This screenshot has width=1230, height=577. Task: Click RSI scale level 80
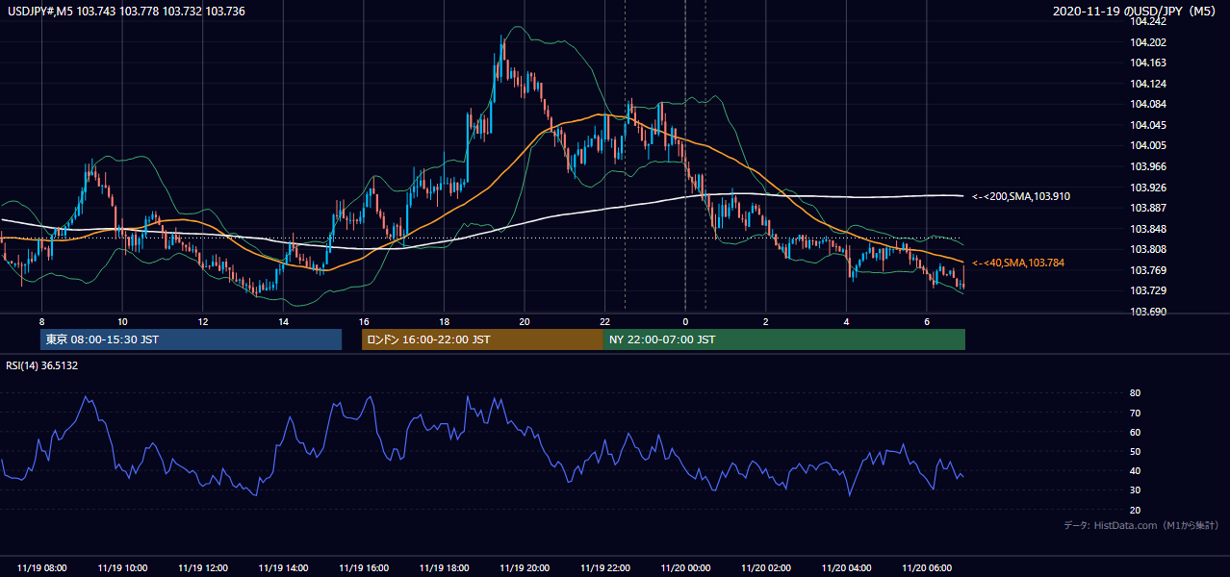point(1136,393)
